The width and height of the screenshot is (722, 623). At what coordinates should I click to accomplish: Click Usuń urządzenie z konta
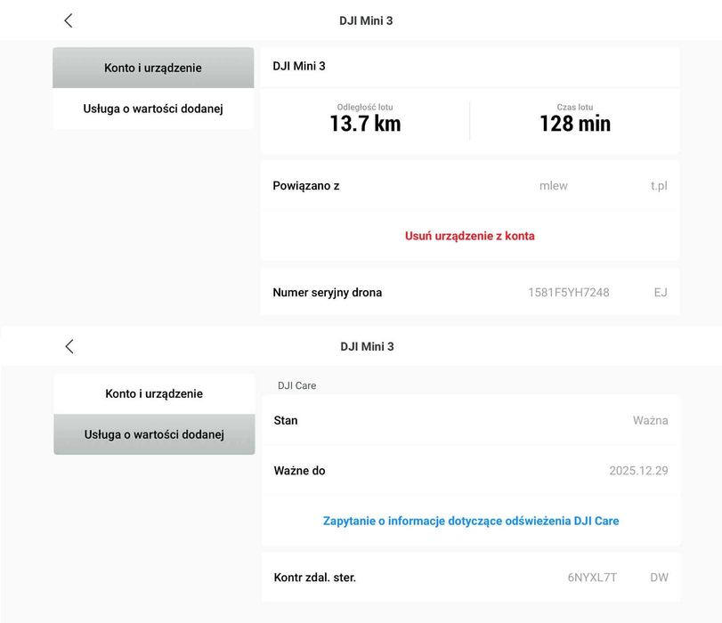(469, 236)
